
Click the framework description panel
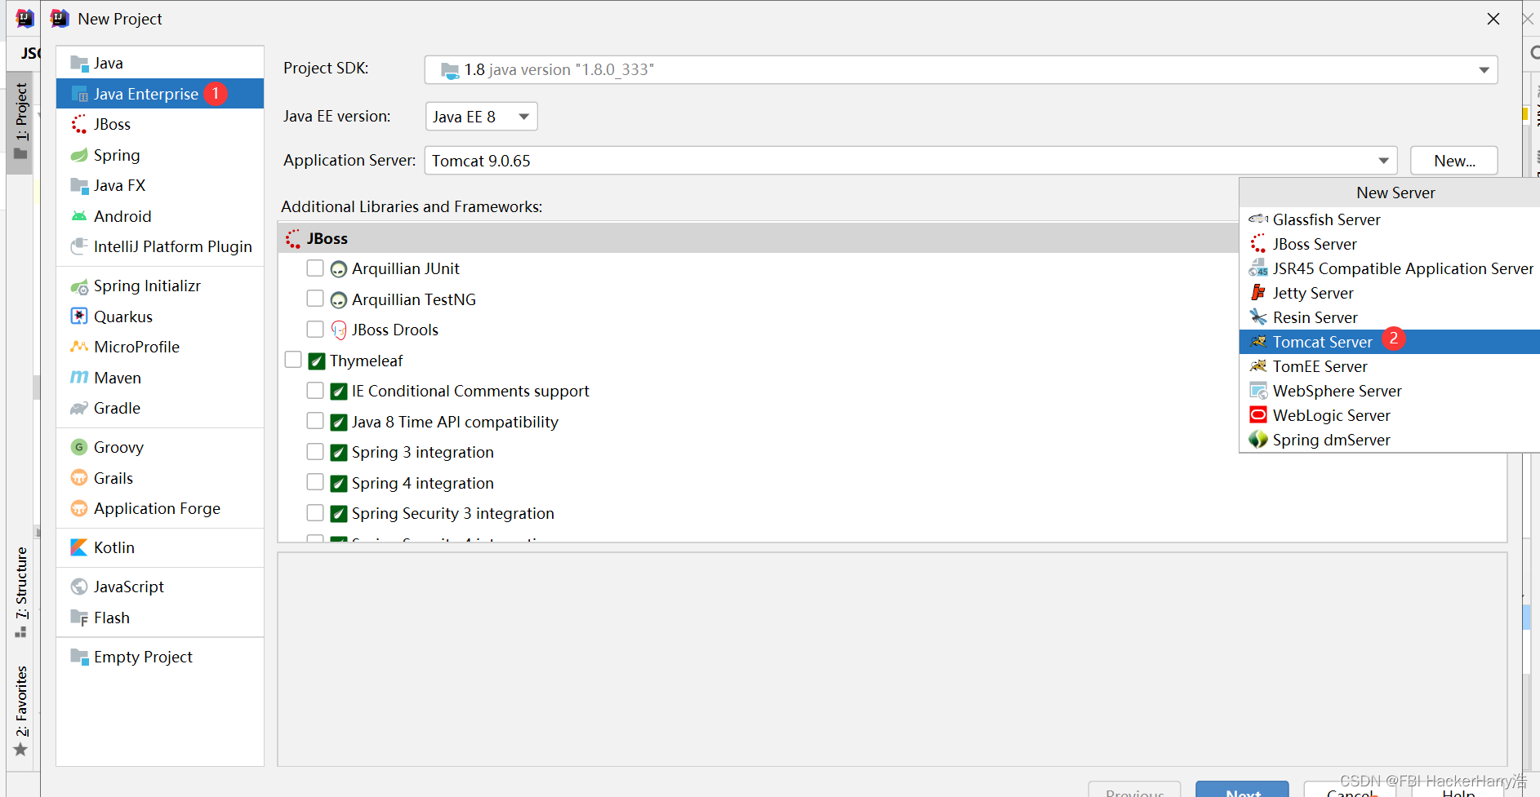pyautogui.click(x=892, y=659)
